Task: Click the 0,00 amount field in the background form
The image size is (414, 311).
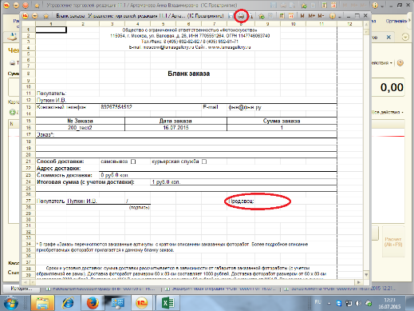Action: tap(388, 87)
